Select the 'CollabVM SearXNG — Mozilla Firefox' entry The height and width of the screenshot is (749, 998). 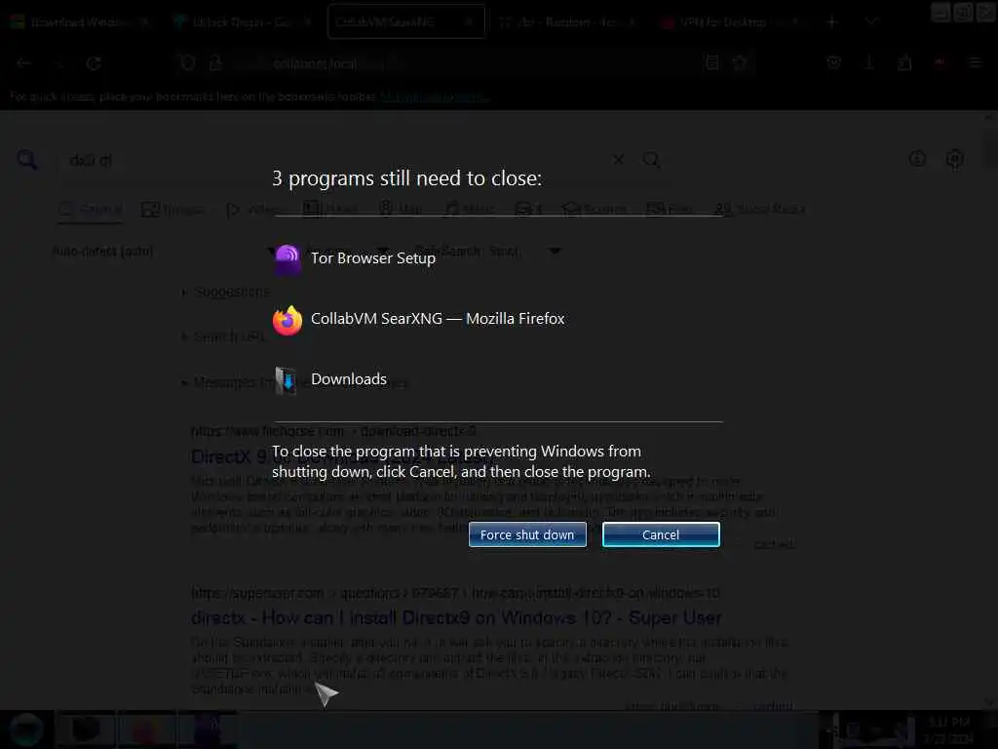pyautogui.click(x=438, y=319)
